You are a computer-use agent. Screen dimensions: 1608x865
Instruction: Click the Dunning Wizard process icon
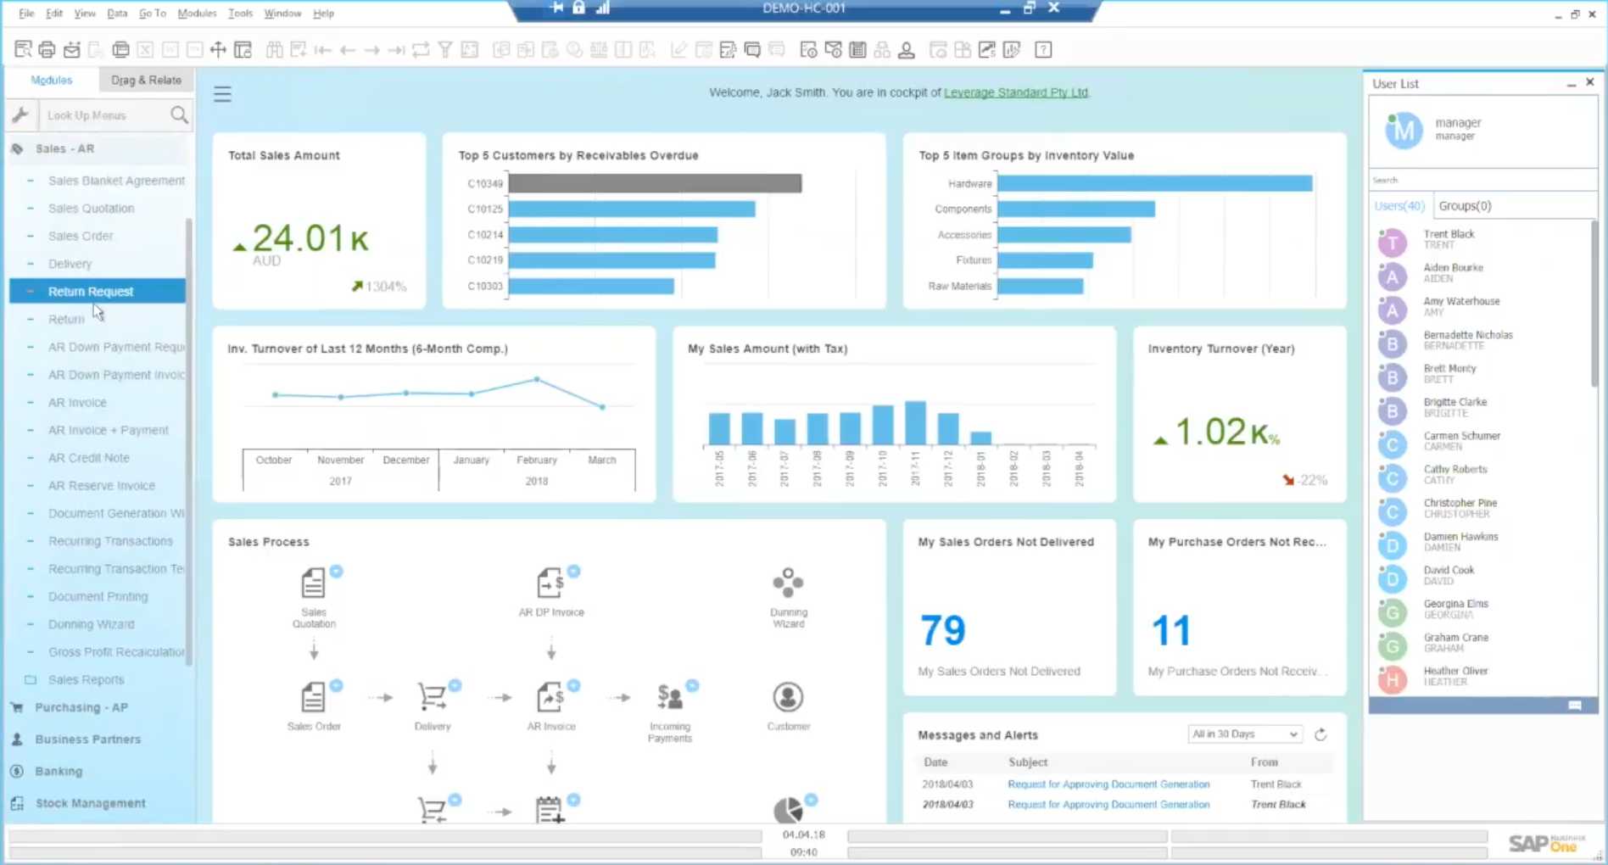(x=788, y=583)
